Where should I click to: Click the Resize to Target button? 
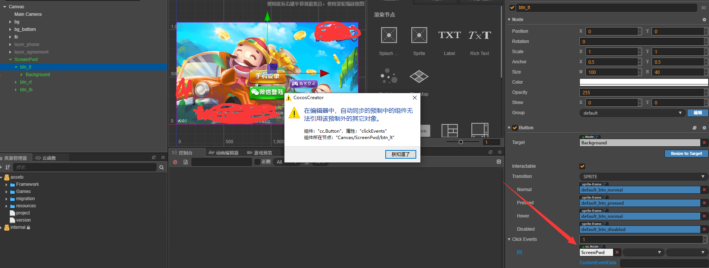[686, 153]
